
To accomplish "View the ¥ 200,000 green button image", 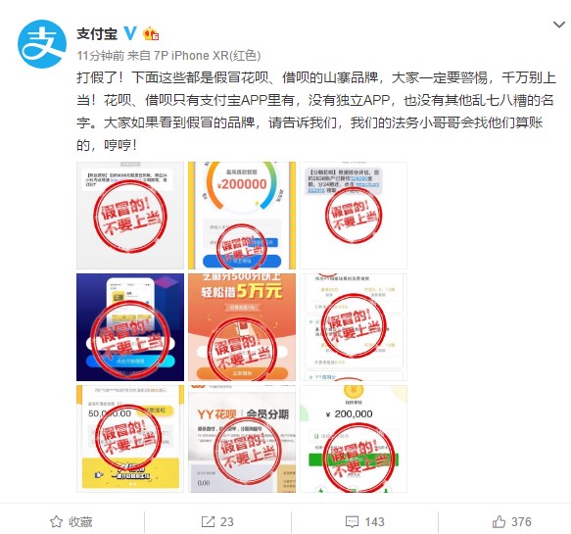I will (354, 439).
